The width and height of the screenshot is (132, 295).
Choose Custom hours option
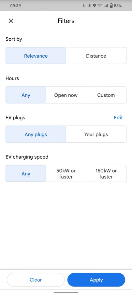[x=106, y=95]
